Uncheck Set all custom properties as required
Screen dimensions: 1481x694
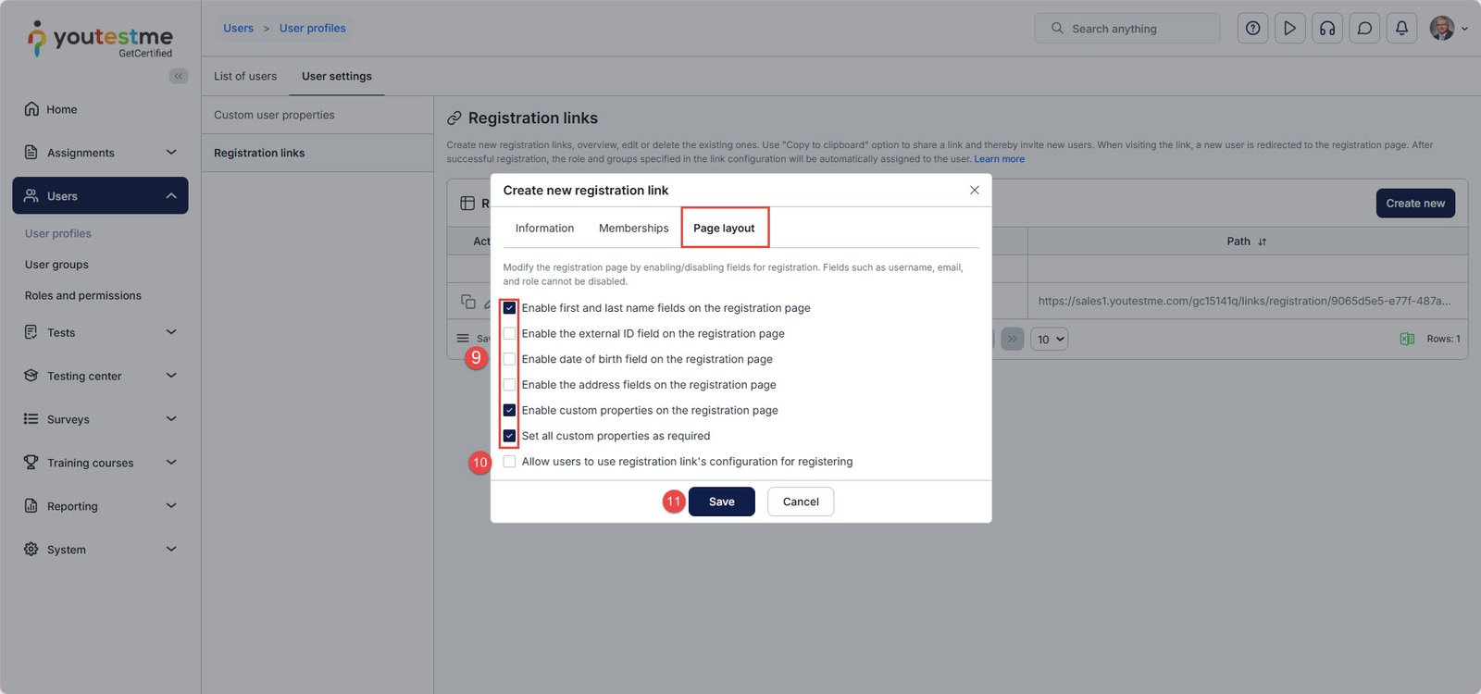click(x=509, y=436)
